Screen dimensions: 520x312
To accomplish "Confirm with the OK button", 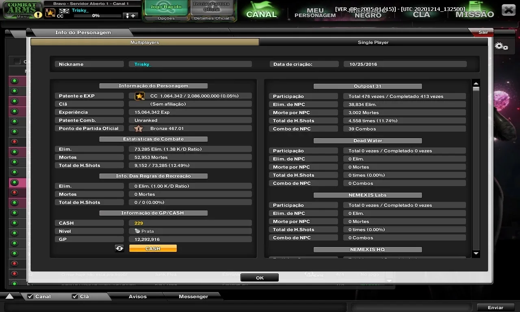I will click(260, 278).
